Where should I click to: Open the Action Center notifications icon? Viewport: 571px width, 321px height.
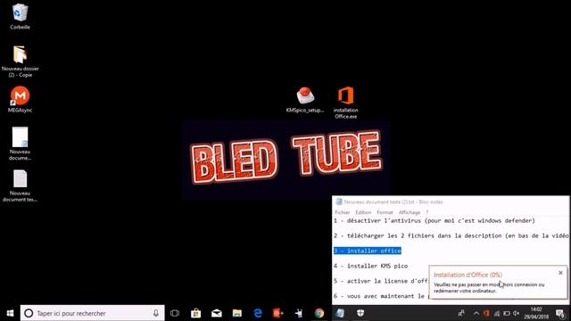click(560, 313)
